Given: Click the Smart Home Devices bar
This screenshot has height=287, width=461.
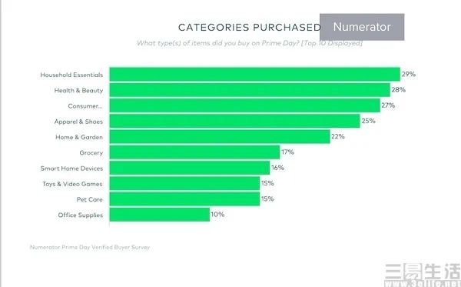Looking at the screenshot, I should pyautogui.click(x=190, y=168).
